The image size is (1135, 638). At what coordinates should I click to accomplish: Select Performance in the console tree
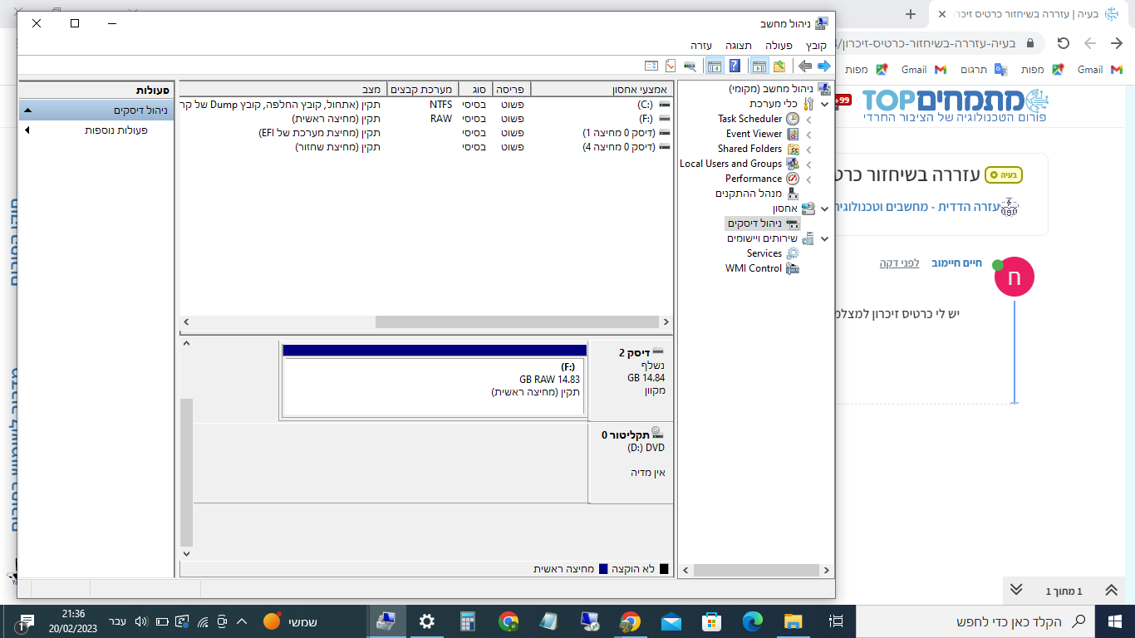[753, 179]
